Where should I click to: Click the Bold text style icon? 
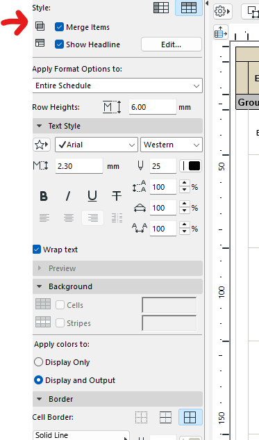(x=44, y=196)
